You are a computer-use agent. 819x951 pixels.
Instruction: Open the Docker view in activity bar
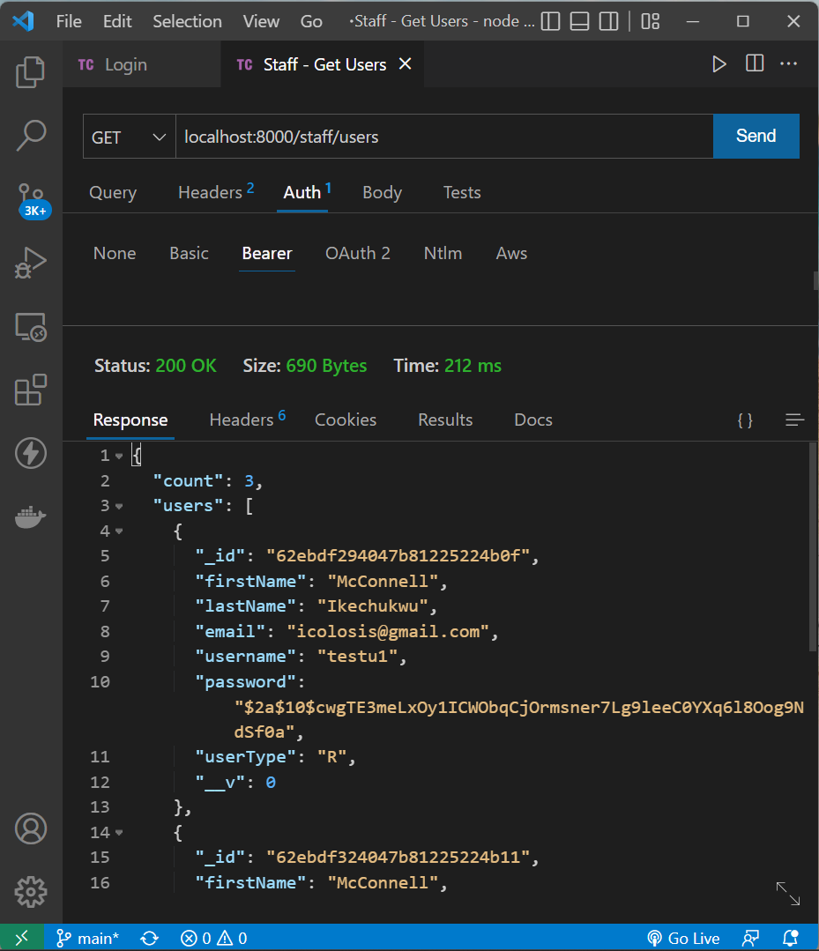[30, 517]
